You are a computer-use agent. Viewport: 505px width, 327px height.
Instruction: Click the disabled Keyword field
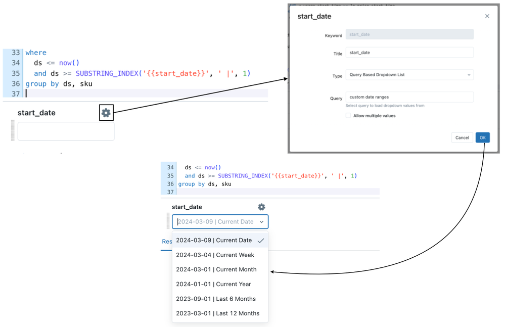tap(409, 34)
